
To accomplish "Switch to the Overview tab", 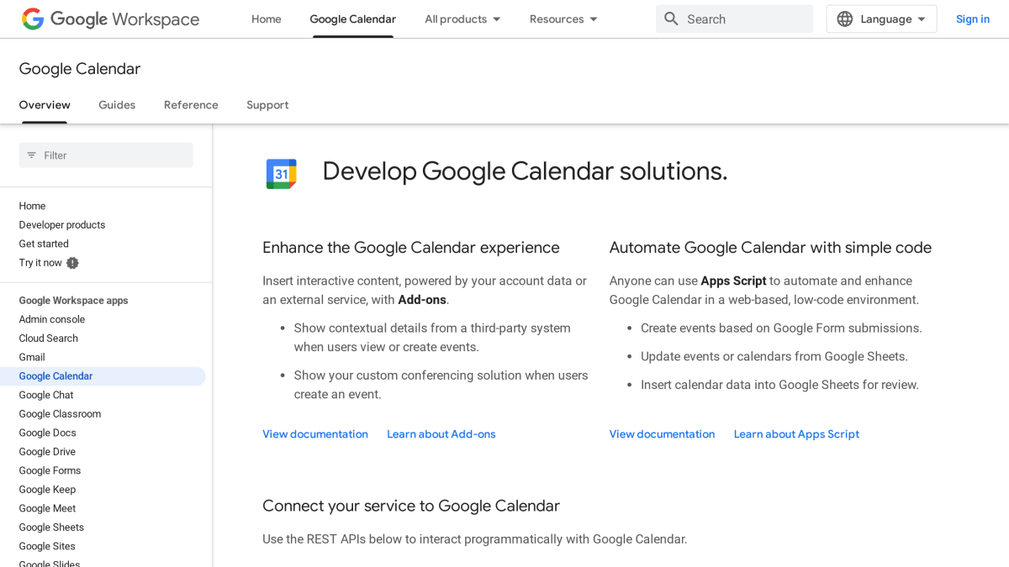I will point(45,105).
